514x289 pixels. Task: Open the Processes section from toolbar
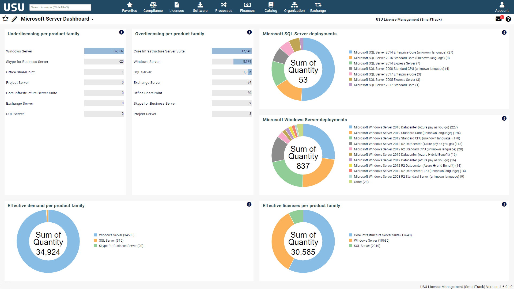(224, 7)
